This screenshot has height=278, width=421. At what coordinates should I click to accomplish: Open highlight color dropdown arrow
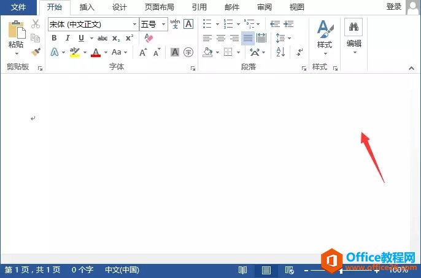point(85,52)
